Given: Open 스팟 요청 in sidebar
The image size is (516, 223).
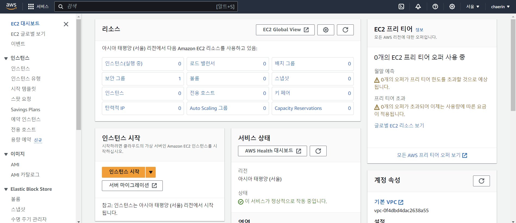Looking at the screenshot, I should 21,99.
